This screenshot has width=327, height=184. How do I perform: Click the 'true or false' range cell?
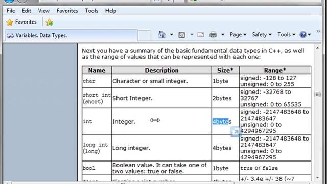(x=275, y=168)
